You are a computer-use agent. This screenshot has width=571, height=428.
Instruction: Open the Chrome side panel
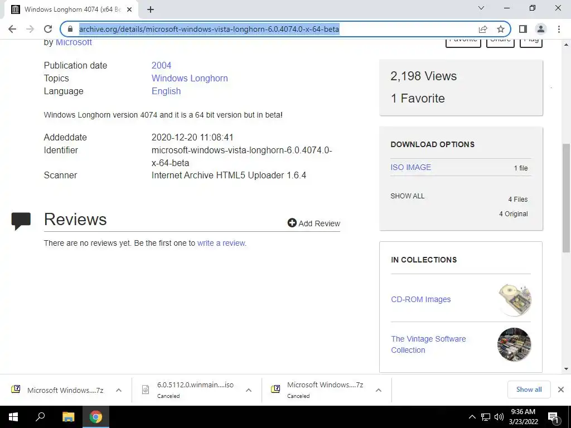pos(523,29)
